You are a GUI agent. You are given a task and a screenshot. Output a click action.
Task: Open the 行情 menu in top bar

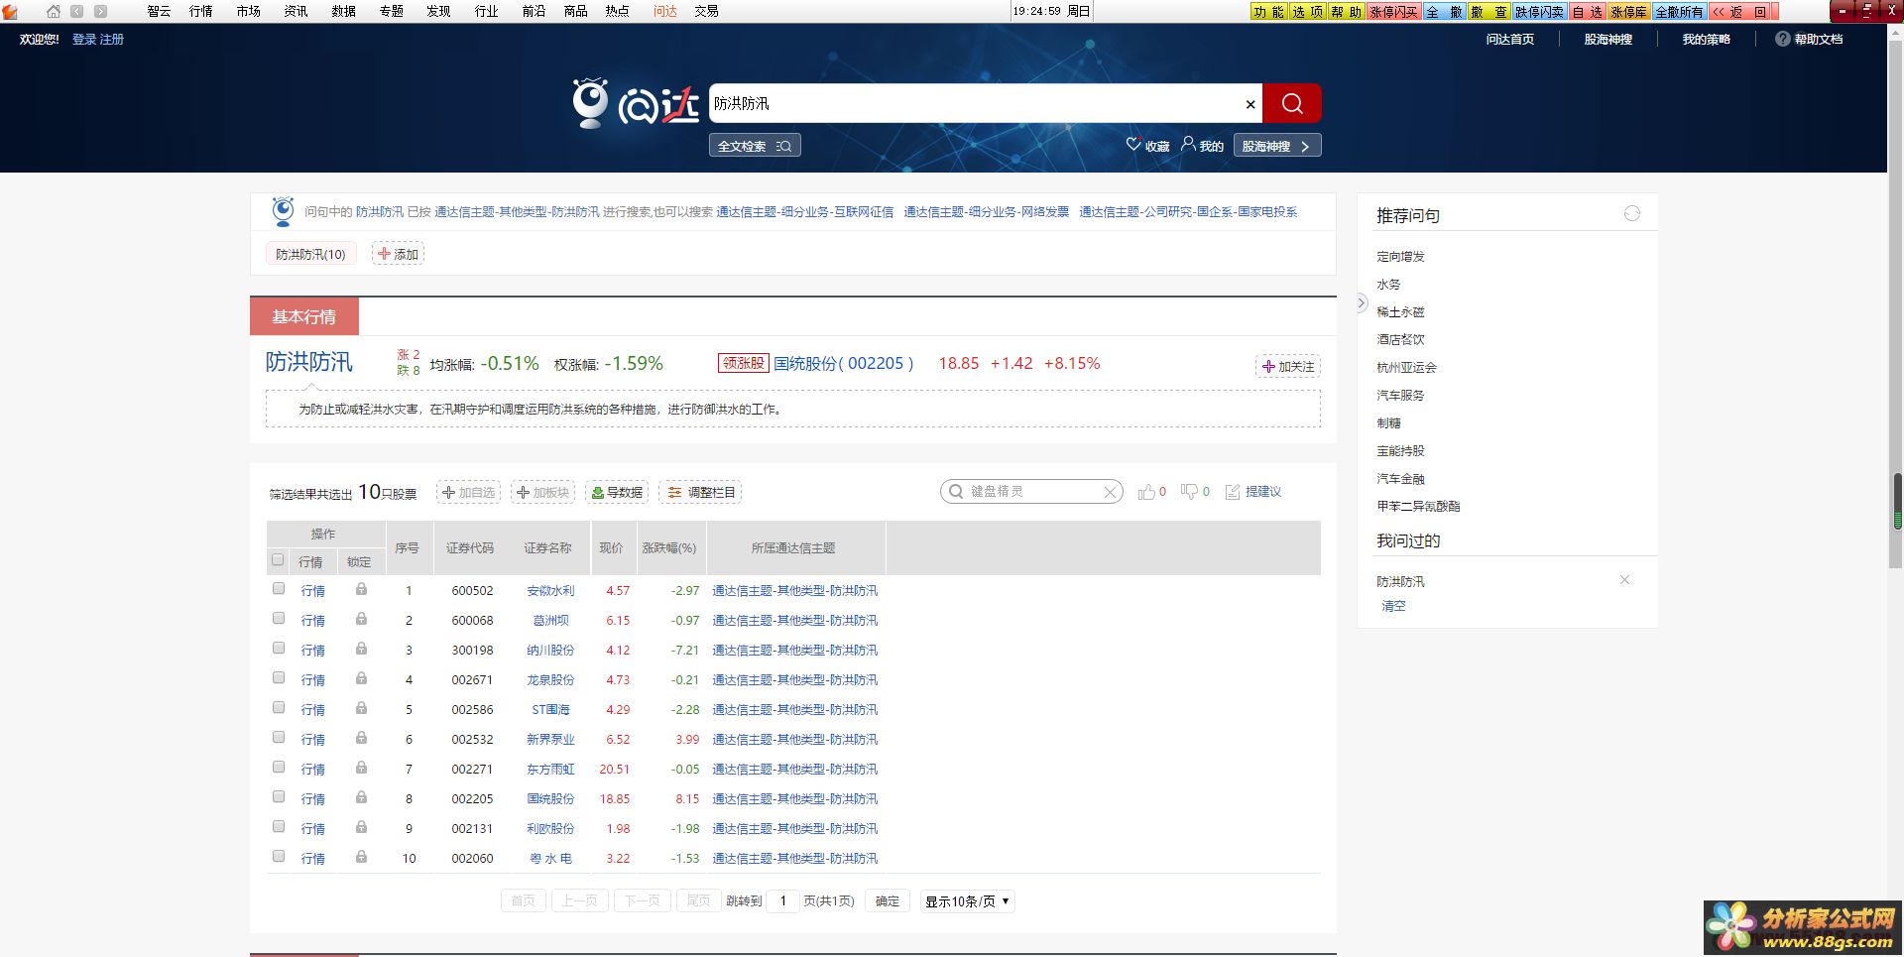[x=201, y=11]
